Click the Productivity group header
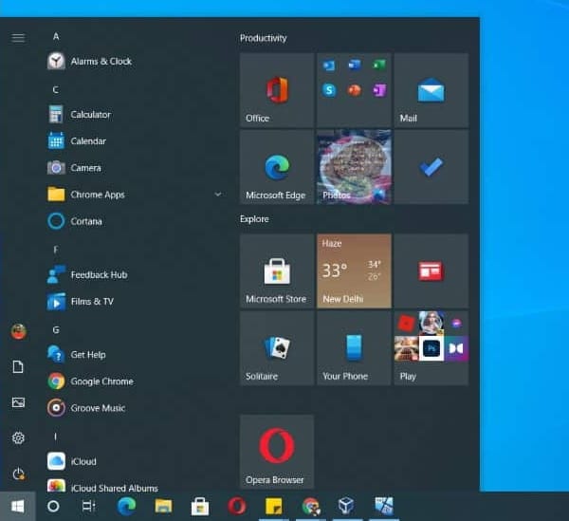This screenshot has width=569, height=521. click(x=263, y=38)
